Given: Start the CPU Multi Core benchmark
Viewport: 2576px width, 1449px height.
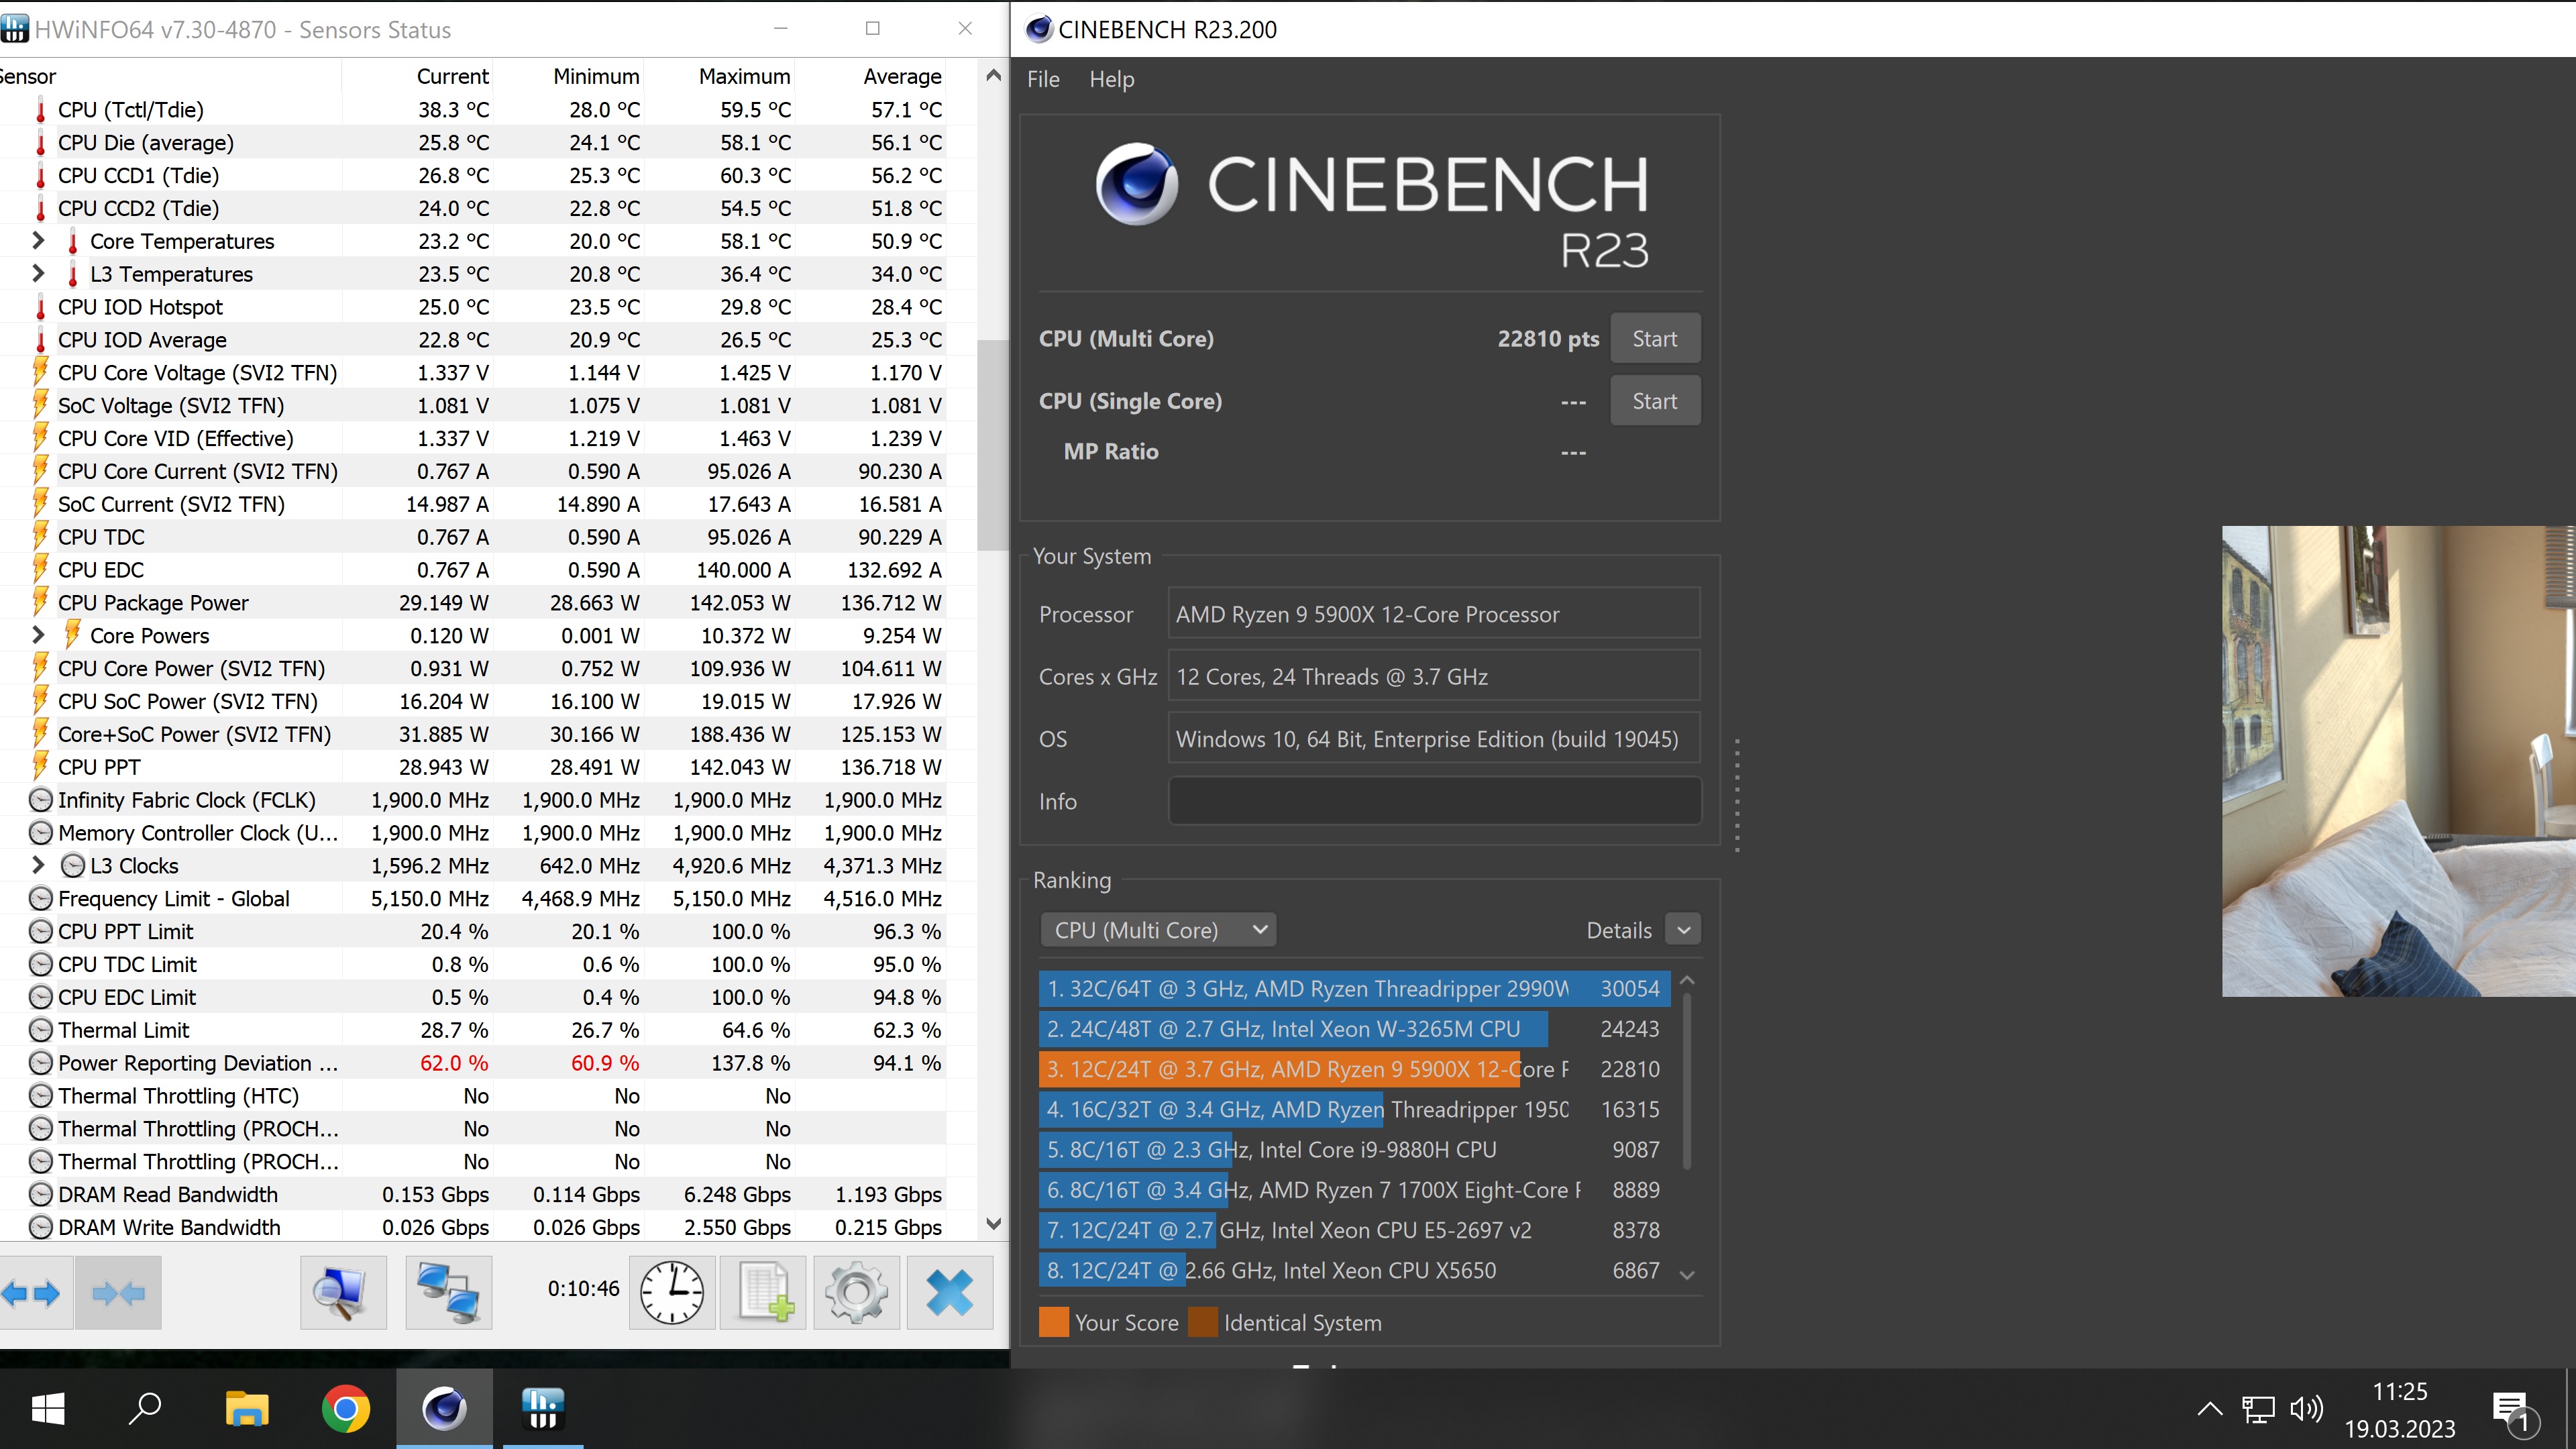Looking at the screenshot, I should tap(1655, 338).
